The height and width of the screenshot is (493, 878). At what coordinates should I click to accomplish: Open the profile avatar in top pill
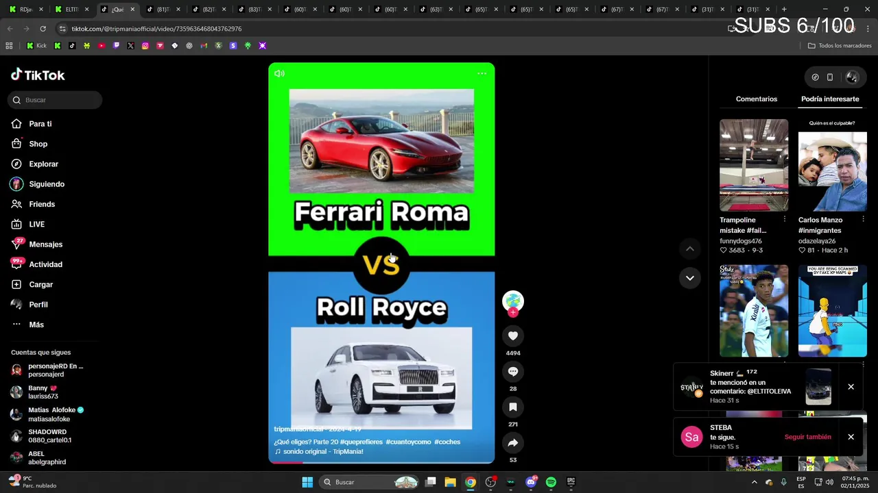coord(852,77)
